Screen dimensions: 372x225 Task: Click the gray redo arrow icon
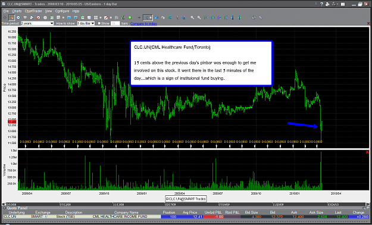click(x=163, y=18)
